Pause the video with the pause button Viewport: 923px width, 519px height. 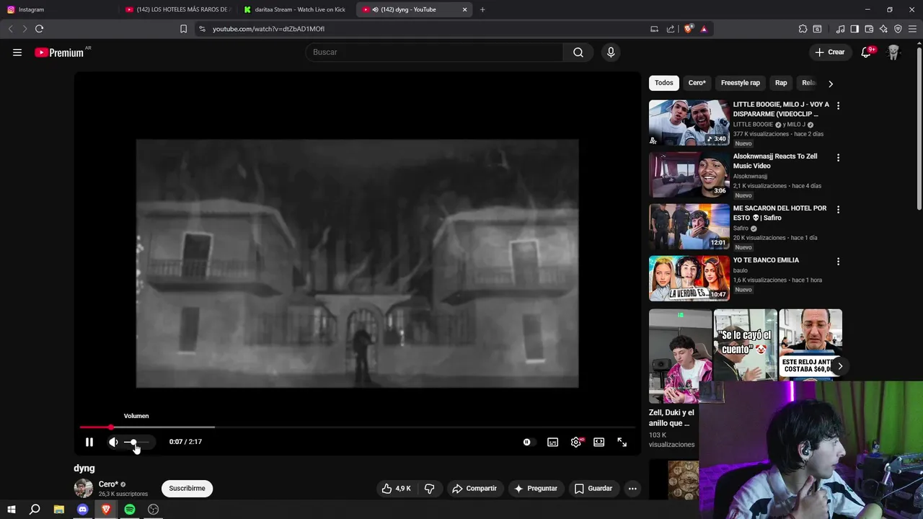coord(89,442)
